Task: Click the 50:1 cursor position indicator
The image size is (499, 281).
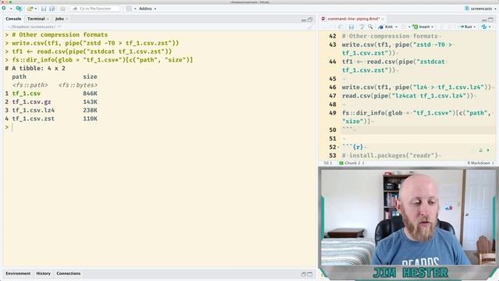Action: coord(327,163)
